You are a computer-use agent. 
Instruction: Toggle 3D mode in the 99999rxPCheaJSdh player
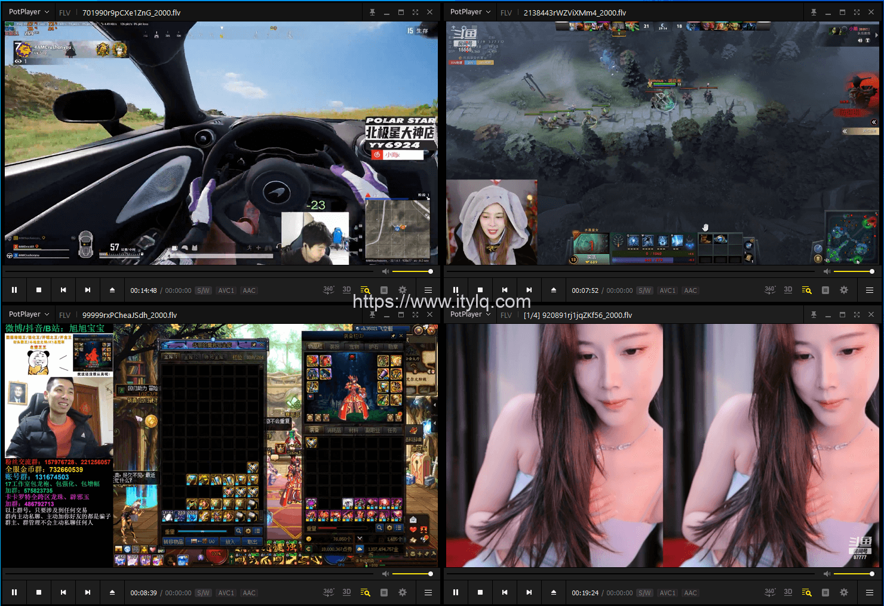pyautogui.click(x=346, y=592)
